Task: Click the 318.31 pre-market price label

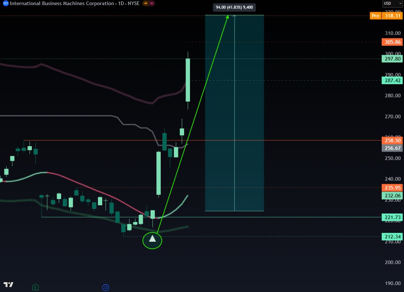Action: pos(392,16)
